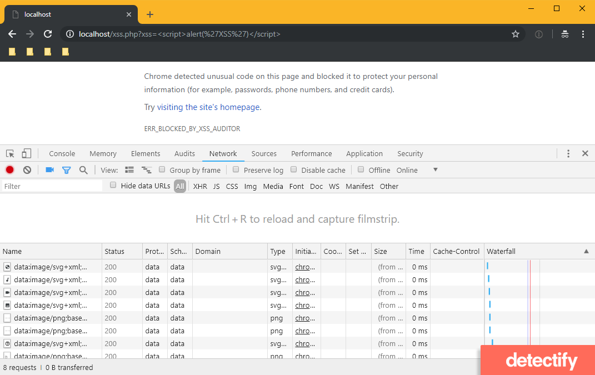Switch to the Elements tab
Image resolution: width=595 pixels, height=375 pixels.
(146, 154)
